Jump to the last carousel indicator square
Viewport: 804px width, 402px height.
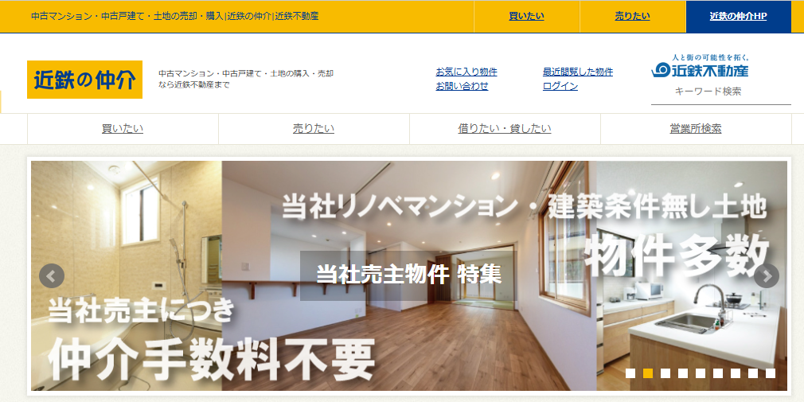coord(771,373)
